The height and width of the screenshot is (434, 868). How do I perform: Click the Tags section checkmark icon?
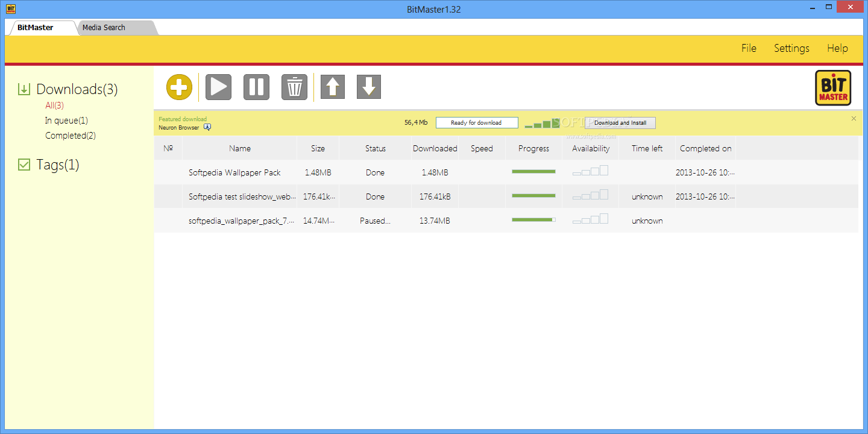coord(24,165)
